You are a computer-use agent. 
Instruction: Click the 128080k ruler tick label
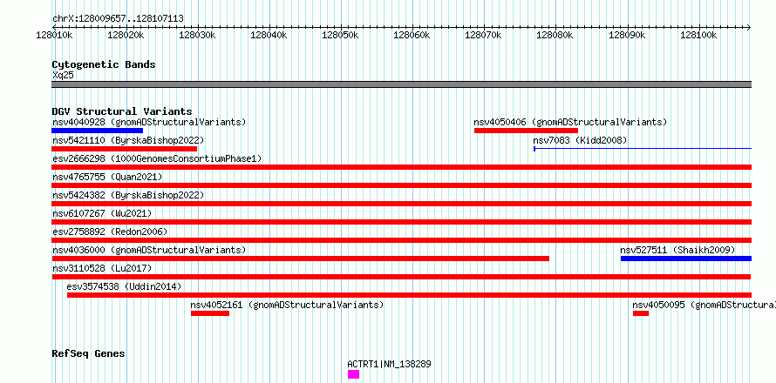tap(555, 35)
